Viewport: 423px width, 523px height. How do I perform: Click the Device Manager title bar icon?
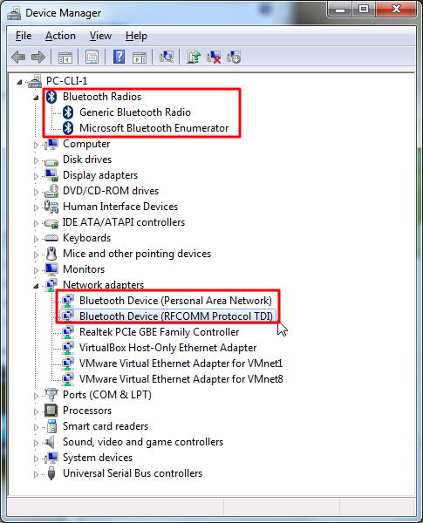click(x=14, y=13)
